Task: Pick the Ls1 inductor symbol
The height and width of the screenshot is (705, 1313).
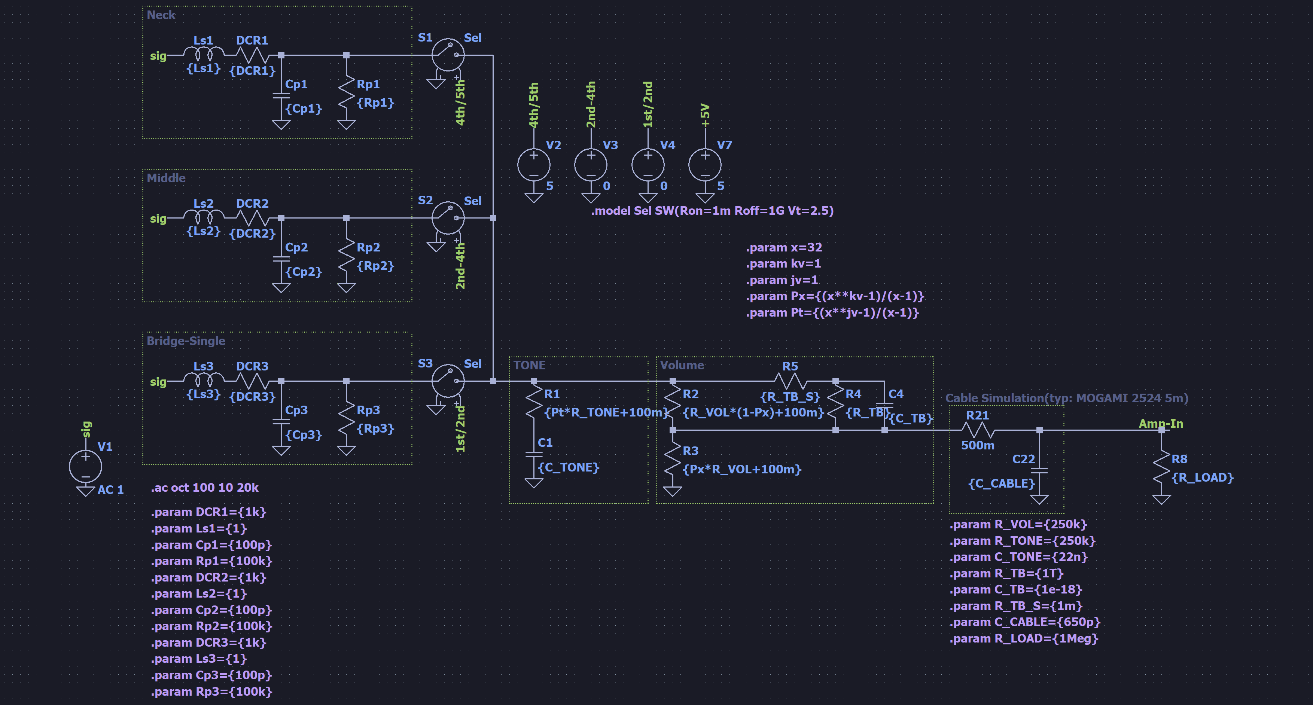Action: [x=203, y=53]
